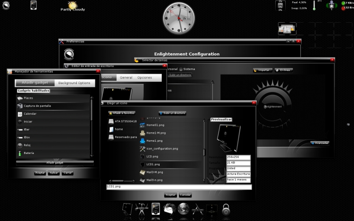Screen dimensions: 354x221
Task: Select Places in gadgets list
Action: coord(53,98)
